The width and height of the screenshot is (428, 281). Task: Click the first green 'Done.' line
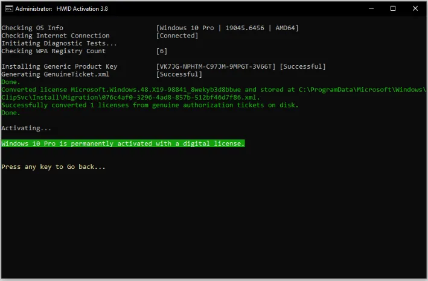11,82
